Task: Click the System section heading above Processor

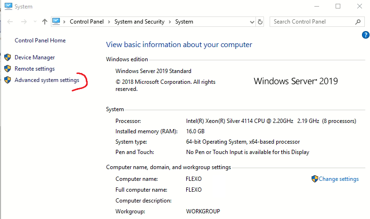Action: point(115,109)
